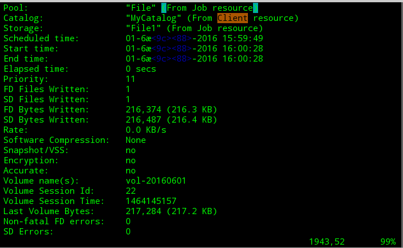Click the Rate value 0.0 KB/s
The width and height of the screenshot is (403, 248).
click(x=146, y=130)
